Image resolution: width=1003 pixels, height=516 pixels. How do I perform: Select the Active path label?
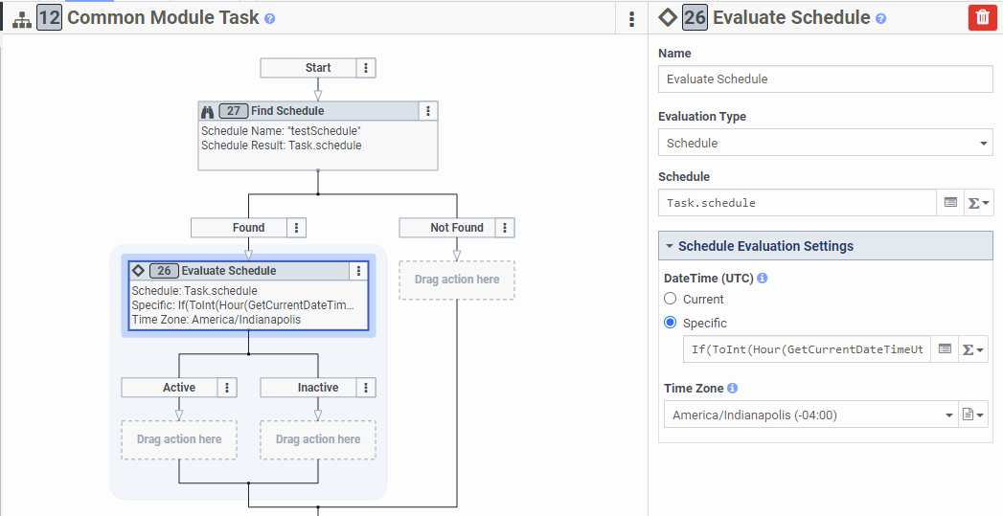tap(179, 388)
